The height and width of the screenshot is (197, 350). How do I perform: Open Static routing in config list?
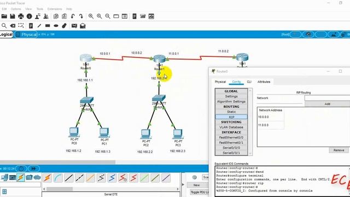pyautogui.click(x=231, y=112)
